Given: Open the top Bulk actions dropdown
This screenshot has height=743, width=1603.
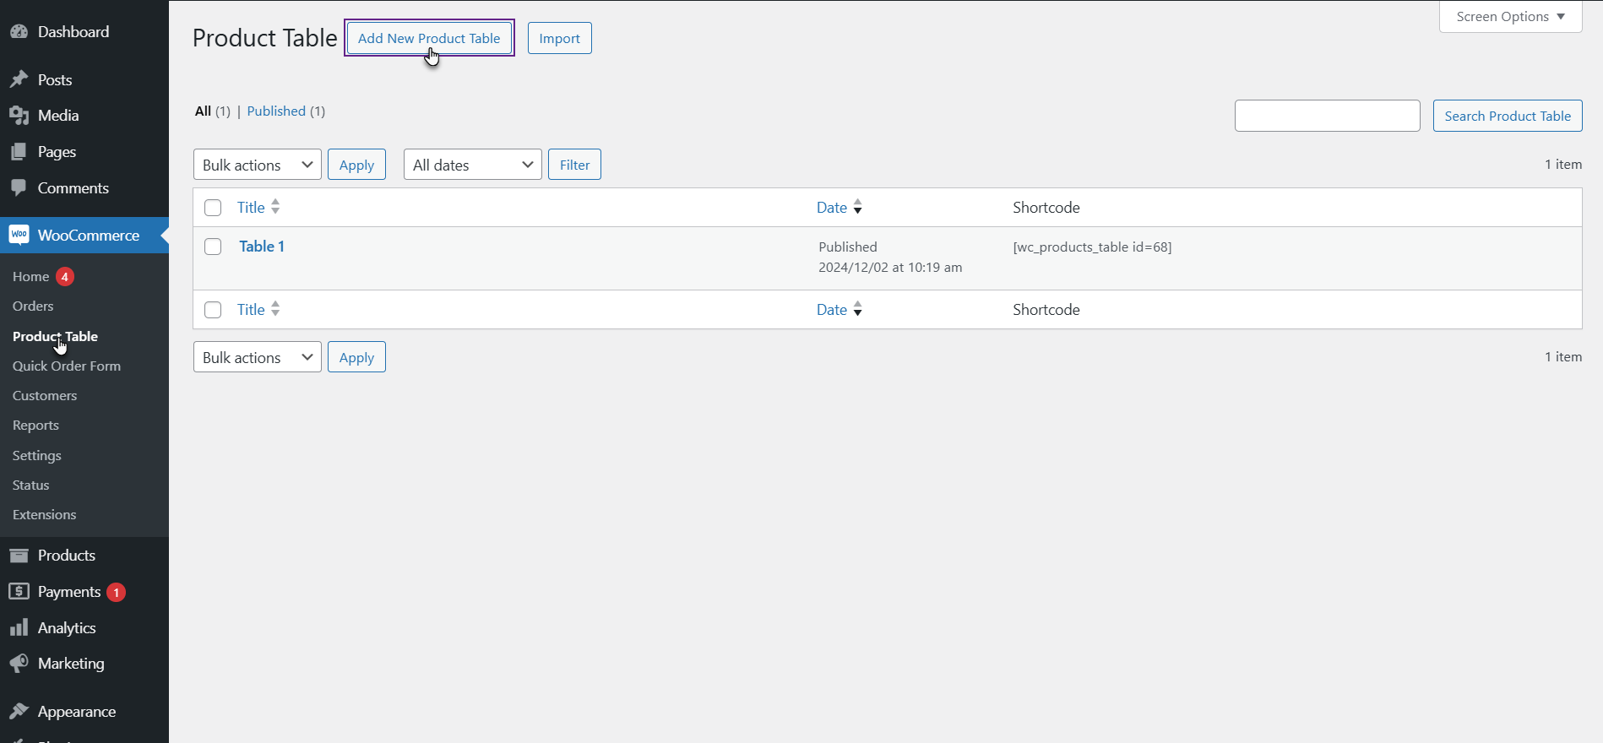Looking at the screenshot, I should tap(257, 165).
